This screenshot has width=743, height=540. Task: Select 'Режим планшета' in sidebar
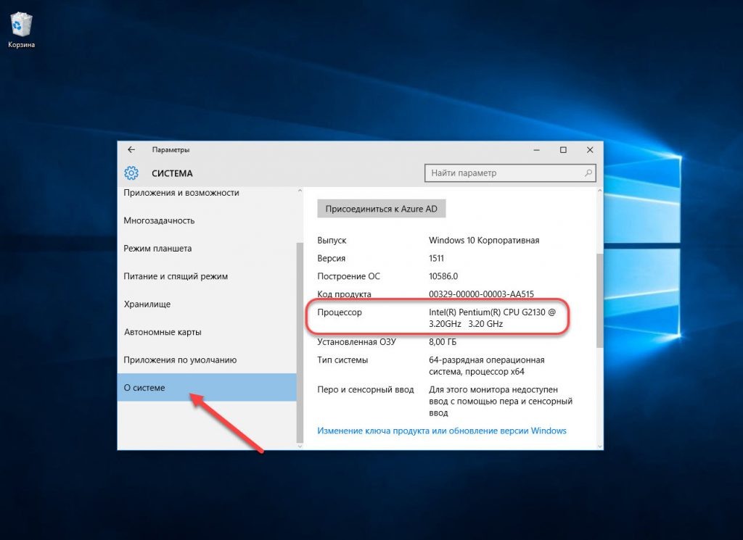click(157, 249)
